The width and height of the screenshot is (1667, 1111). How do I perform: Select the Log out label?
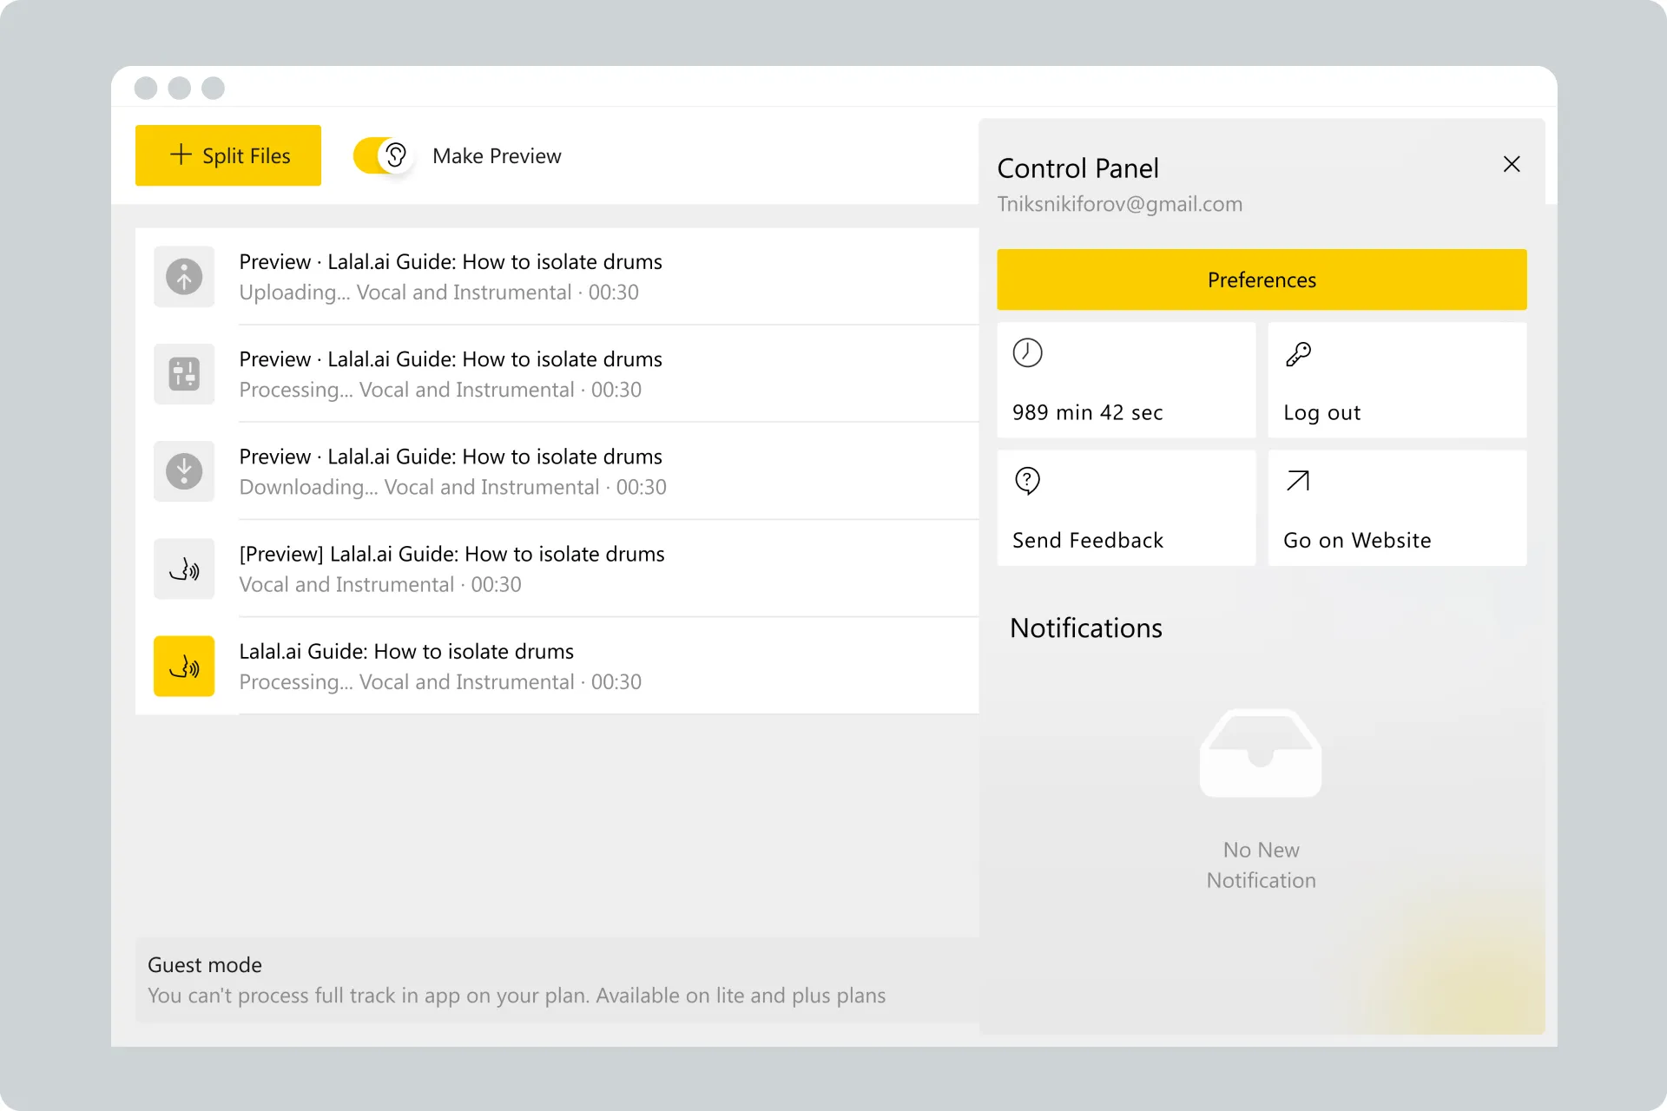pyautogui.click(x=1321, y=413)
